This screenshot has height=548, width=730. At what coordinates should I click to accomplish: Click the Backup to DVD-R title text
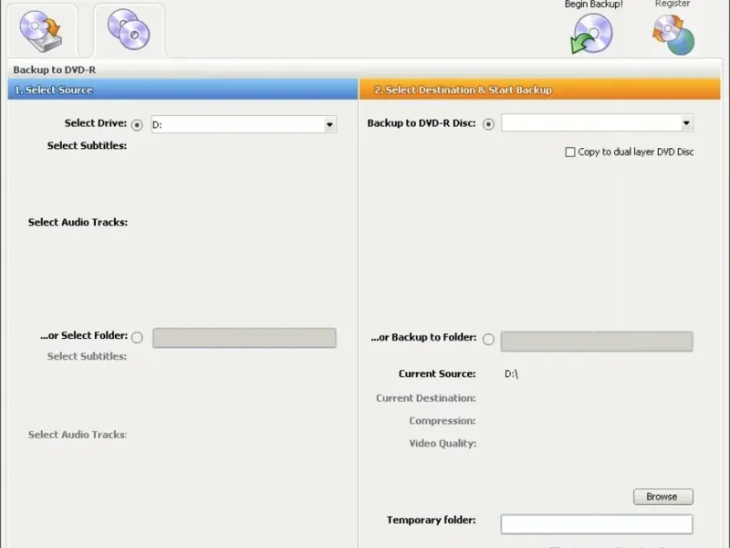[x=55, y=70]
